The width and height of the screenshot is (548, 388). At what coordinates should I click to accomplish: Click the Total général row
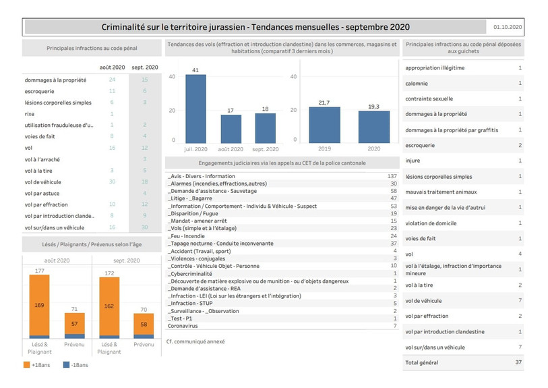(463, 362)
